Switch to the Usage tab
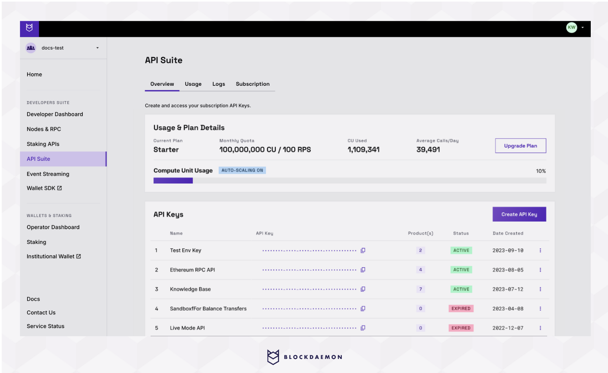This screenshot has height=373, width=608. [x=193, y=84]
